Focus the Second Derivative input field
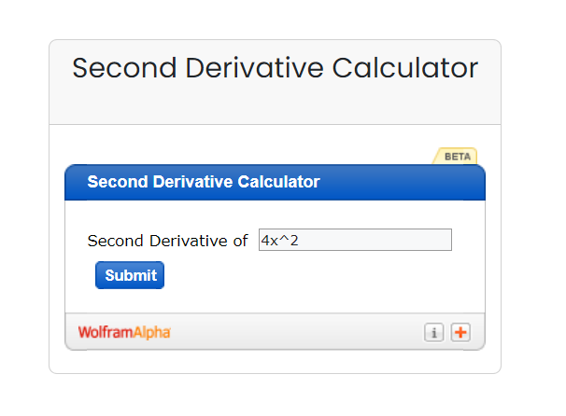This screenshot has height=416, width=566. pyautogui.click(x=355, y=240)
